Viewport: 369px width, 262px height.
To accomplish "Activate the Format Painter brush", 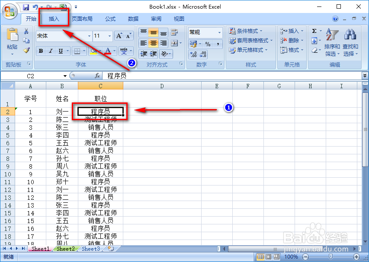I will coord(26,50).
